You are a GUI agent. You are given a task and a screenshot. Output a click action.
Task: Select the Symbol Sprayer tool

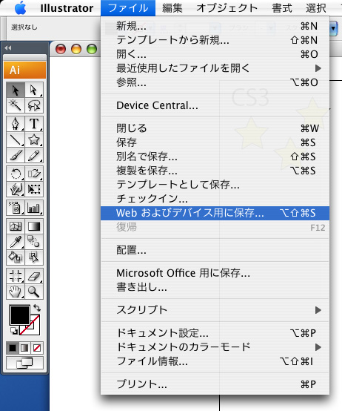click(16, 208)
